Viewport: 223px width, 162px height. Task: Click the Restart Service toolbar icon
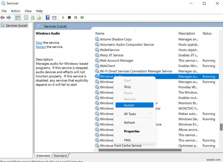[82, 17]
